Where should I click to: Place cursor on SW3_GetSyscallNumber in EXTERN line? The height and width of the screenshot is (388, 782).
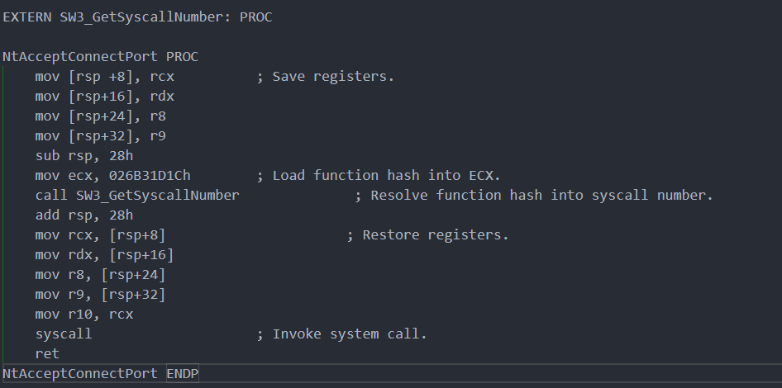pos(145,17)
